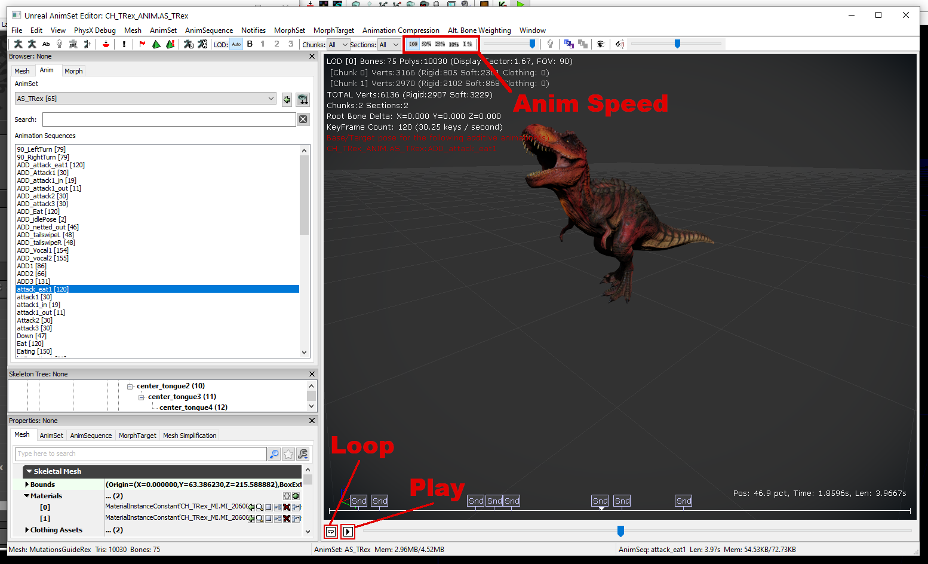Screen dimensions: 928x564
Task: Open the File menu
Action: (17, 30)
